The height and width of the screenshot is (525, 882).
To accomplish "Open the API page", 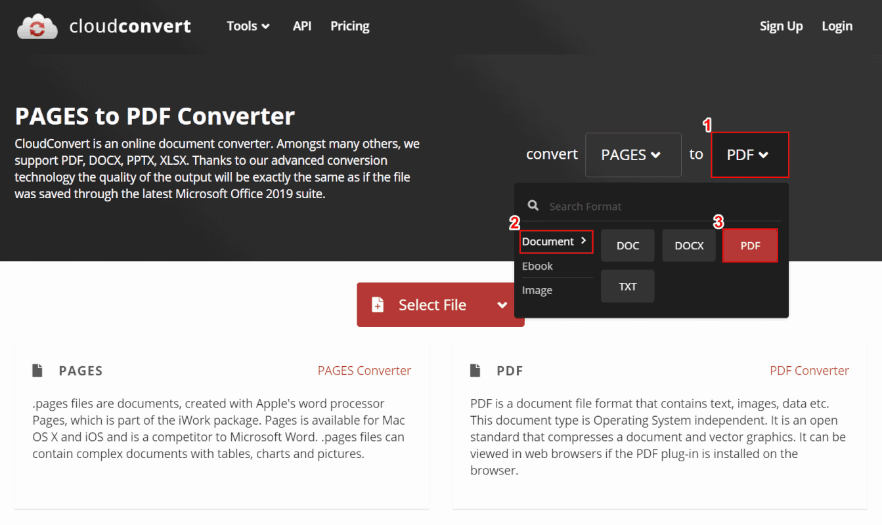I will coord(302,26).
